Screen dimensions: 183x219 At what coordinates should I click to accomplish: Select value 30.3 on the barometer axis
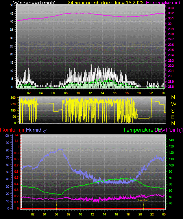[x=171, y=8]
